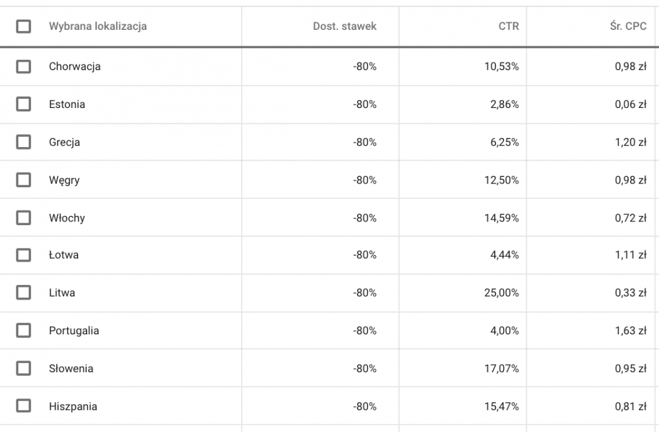Edit Portugalia bid adjustment value

coord(364,331)
